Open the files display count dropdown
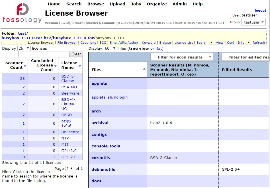The width and height of the screenshot is (270, 188). [110, 48]
